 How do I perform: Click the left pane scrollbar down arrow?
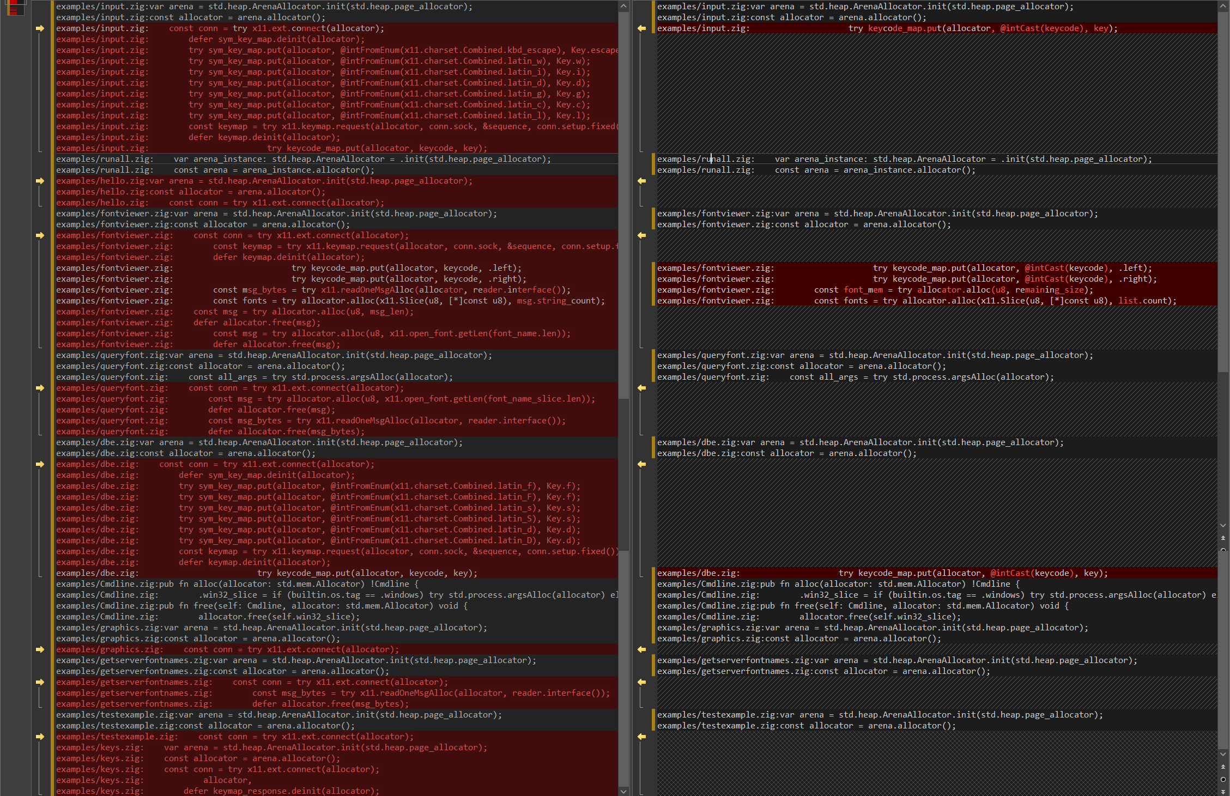623,791
